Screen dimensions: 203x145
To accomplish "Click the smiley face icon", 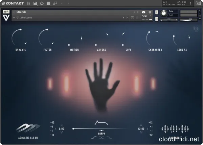I will 196,29.
